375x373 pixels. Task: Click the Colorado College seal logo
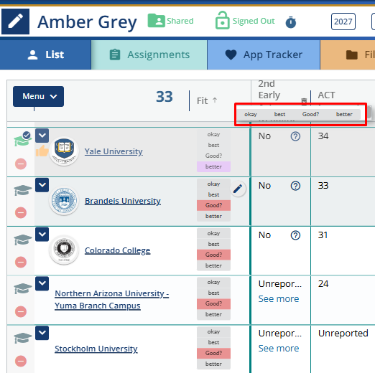point(64,250)
